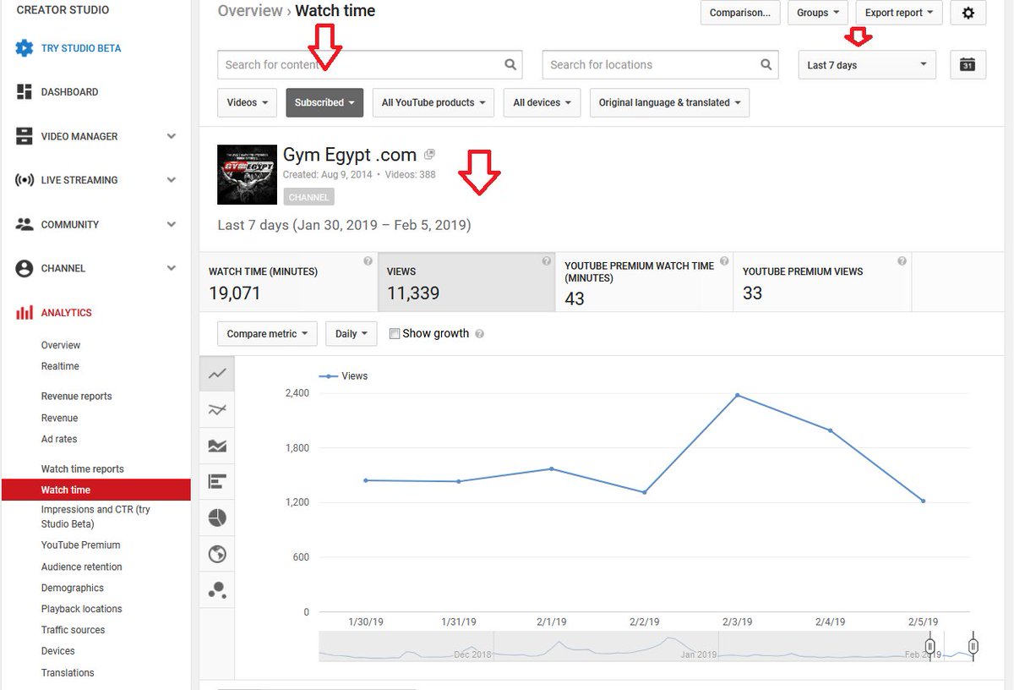This screenshot has height=690, width=1014.
Task: Select the interactive map globe view
Action: 217,554
